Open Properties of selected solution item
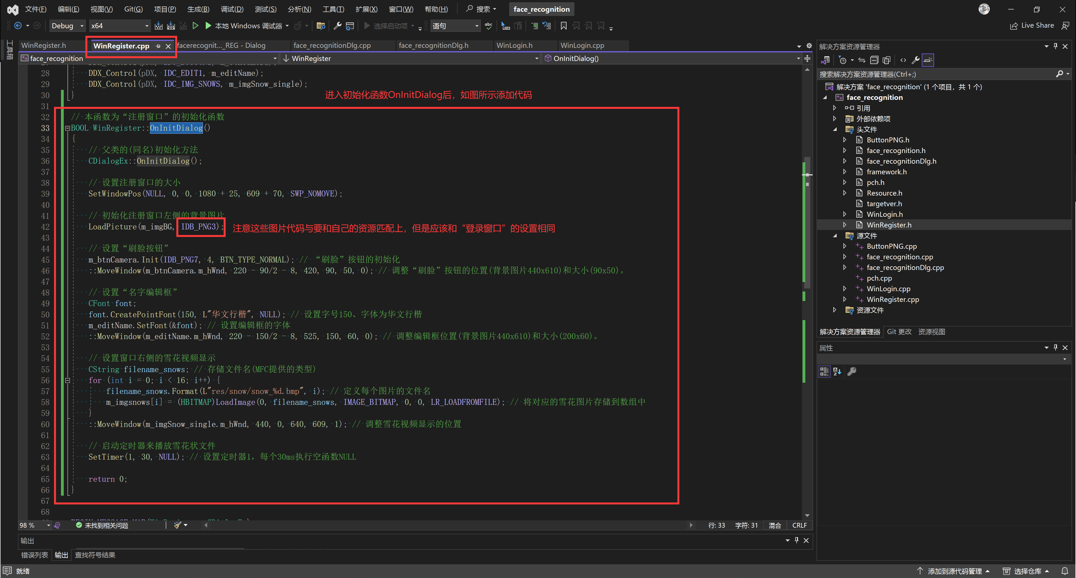 click(916, 60)
